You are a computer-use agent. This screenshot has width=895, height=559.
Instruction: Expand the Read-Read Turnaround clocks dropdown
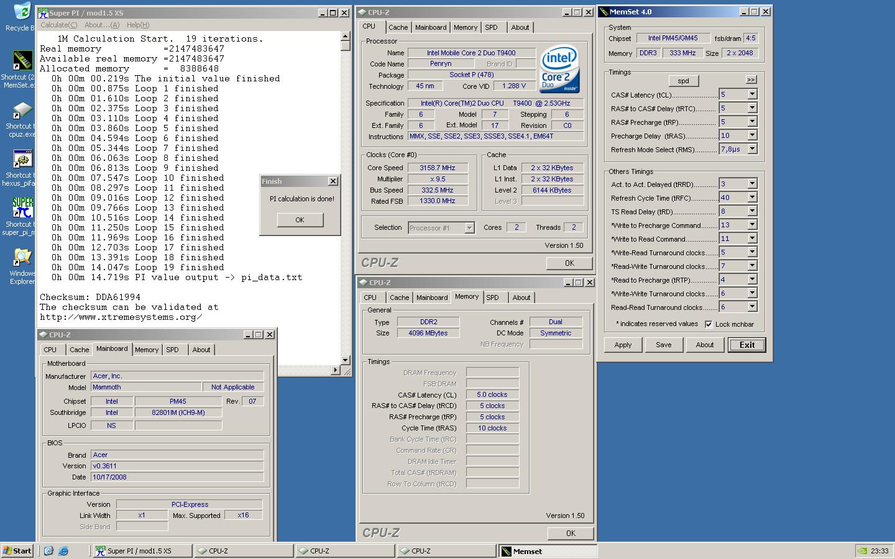point(752,307)
